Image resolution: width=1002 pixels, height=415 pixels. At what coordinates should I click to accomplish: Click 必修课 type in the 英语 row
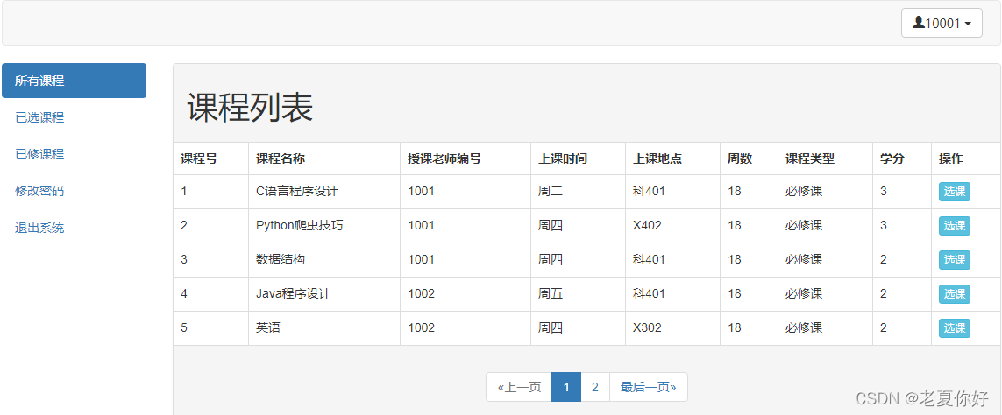click(x=804, y=327)
